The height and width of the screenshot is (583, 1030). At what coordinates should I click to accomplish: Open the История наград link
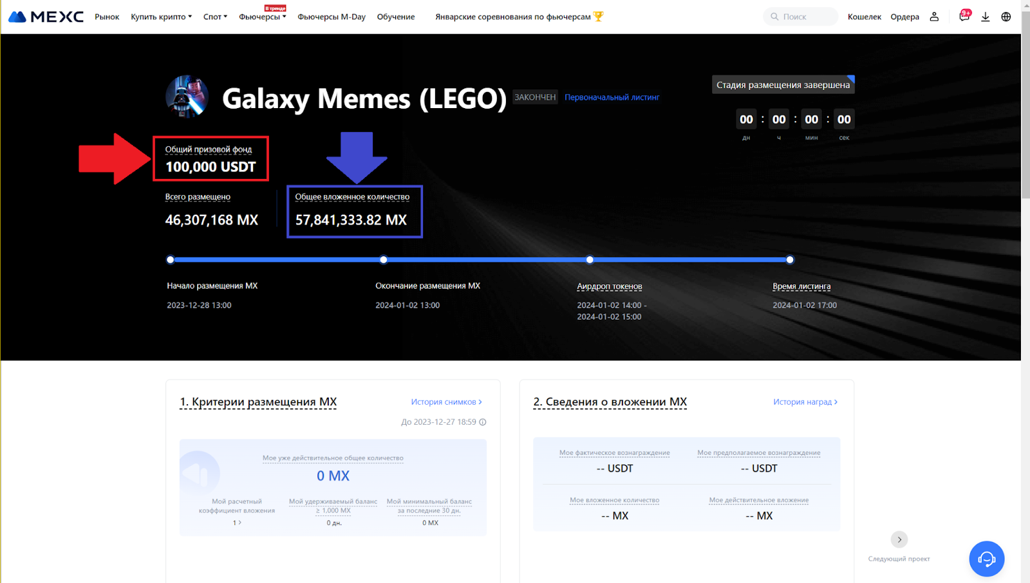tap(805, 402)
